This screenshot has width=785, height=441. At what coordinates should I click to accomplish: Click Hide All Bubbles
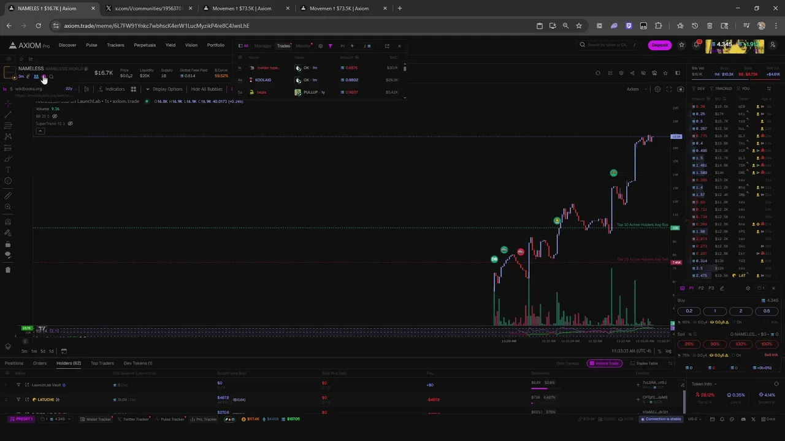[207, 89]
